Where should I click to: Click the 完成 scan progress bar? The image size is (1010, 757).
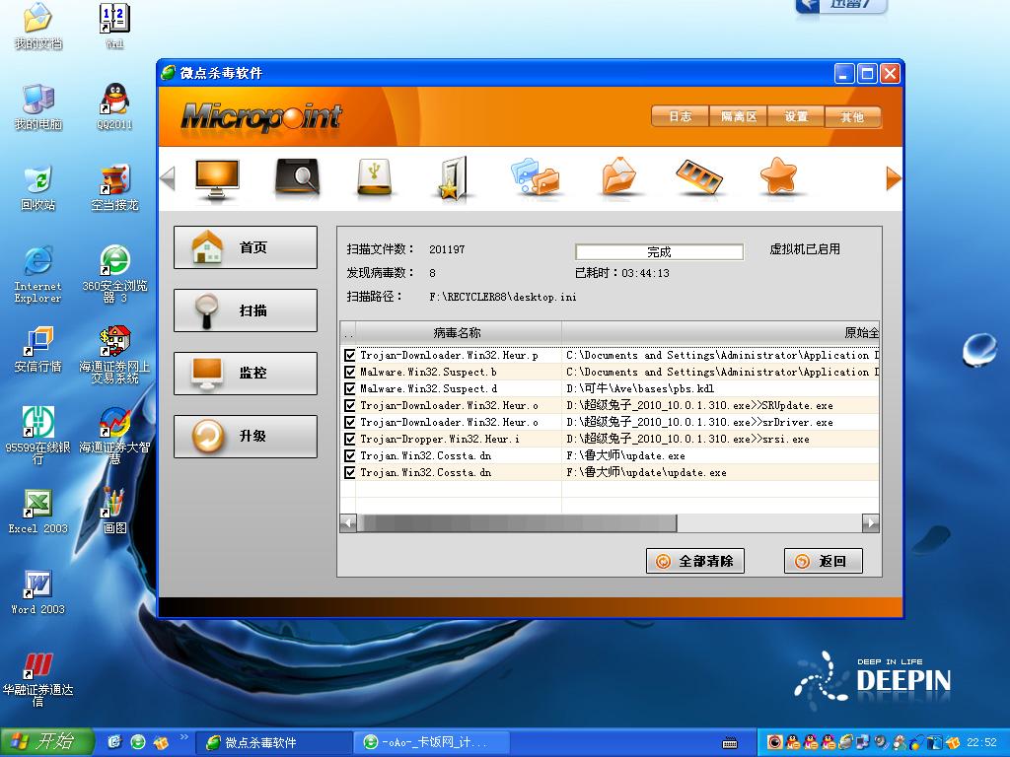(x=659, y=251)
